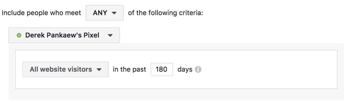
Task: Click the "of the following criteria:" text
Action: 165,13
